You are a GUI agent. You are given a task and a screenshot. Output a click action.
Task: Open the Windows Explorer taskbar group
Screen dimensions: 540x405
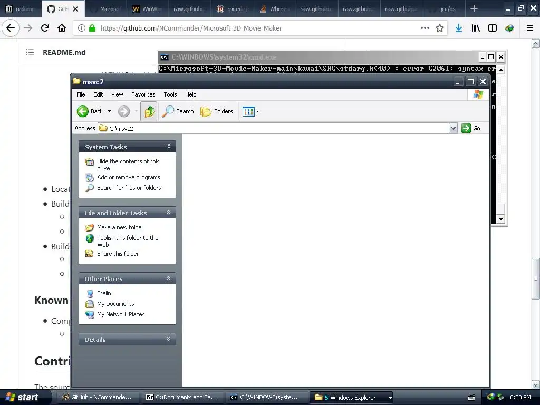pos(351,397)
